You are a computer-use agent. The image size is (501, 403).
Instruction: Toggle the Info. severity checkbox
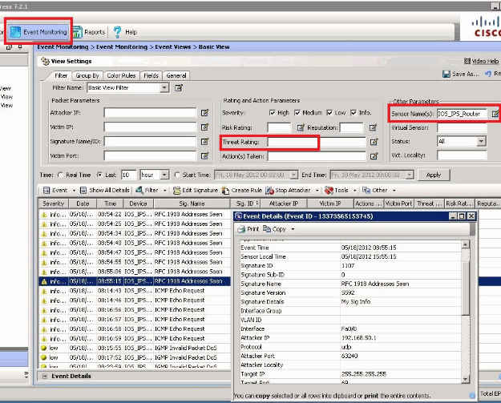354,112
